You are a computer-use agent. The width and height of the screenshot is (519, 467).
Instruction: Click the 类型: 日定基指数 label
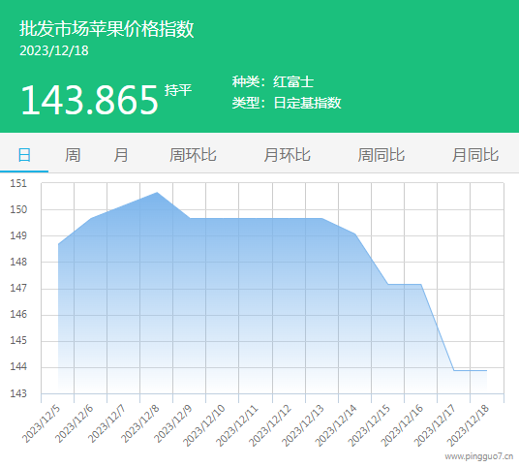pyautogui.click(x=287, y=103)
